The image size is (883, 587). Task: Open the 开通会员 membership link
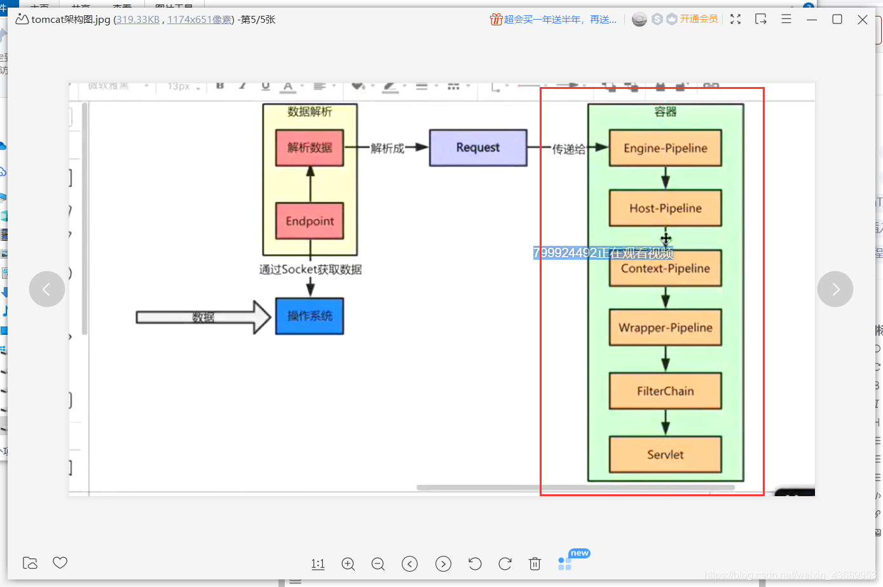(699, 19)
